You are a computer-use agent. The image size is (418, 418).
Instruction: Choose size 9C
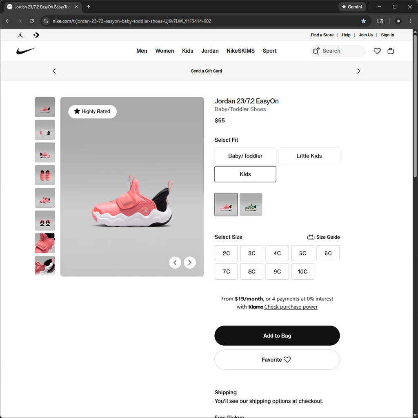point(277,271)
